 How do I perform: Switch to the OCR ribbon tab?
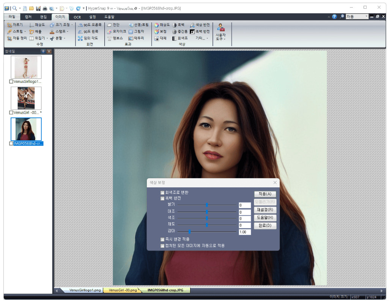[x=77, y=17]
